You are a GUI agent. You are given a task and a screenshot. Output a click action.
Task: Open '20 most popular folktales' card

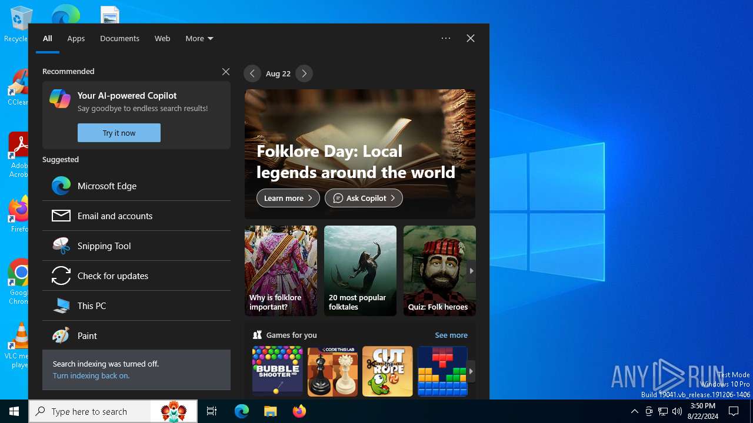(360, 271)
